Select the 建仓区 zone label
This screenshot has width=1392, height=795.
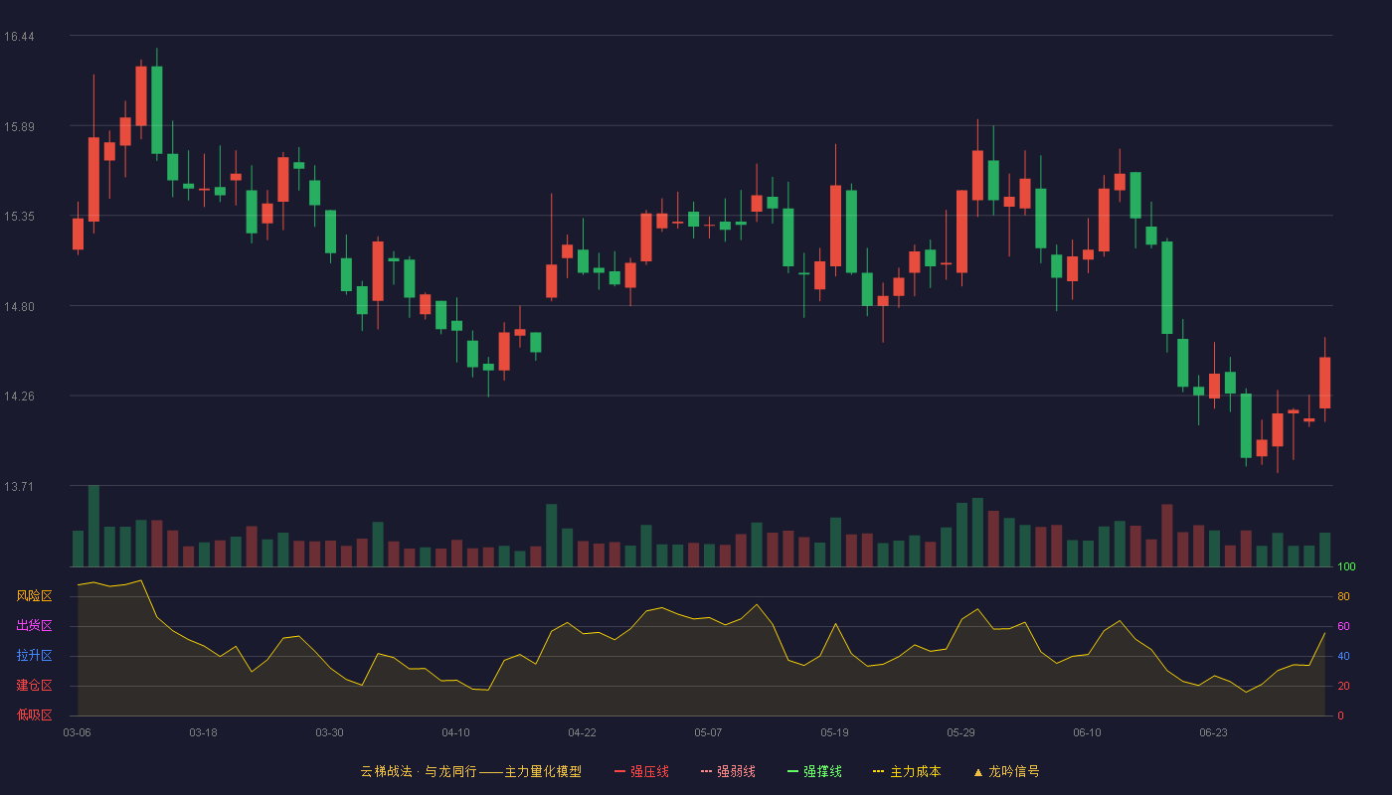pos(34,686)
